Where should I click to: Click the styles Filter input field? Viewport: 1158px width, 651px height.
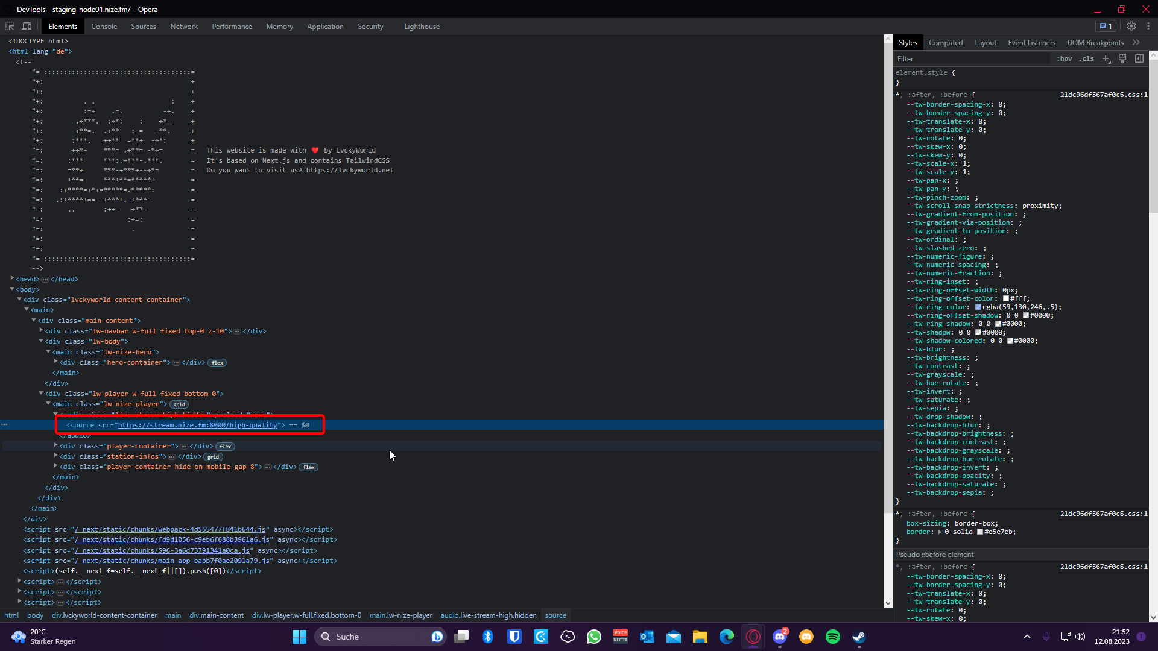point(971,58)
